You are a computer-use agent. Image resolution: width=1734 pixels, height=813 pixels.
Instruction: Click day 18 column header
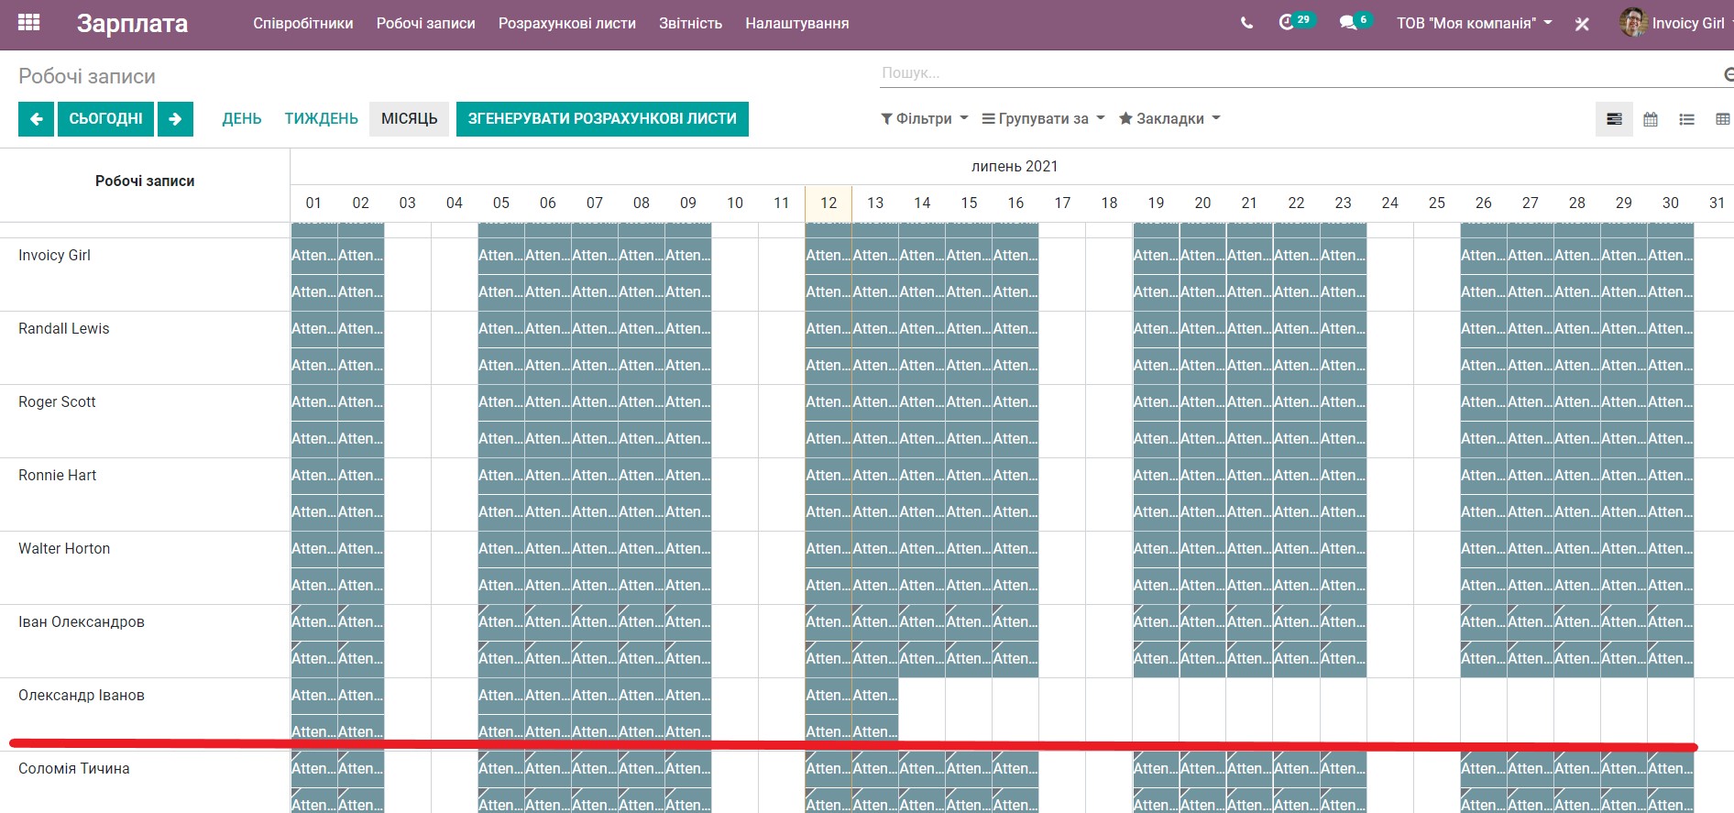1109,203
